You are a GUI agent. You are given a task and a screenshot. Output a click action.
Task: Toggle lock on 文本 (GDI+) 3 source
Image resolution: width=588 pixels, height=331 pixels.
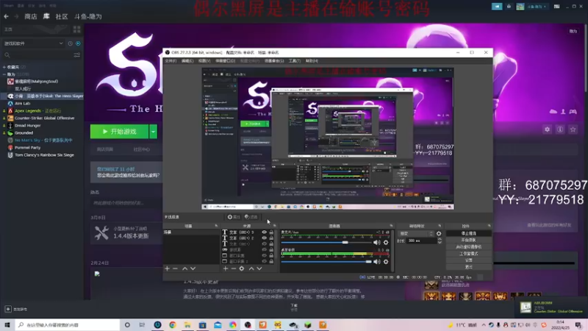click(x=271, y=232)
